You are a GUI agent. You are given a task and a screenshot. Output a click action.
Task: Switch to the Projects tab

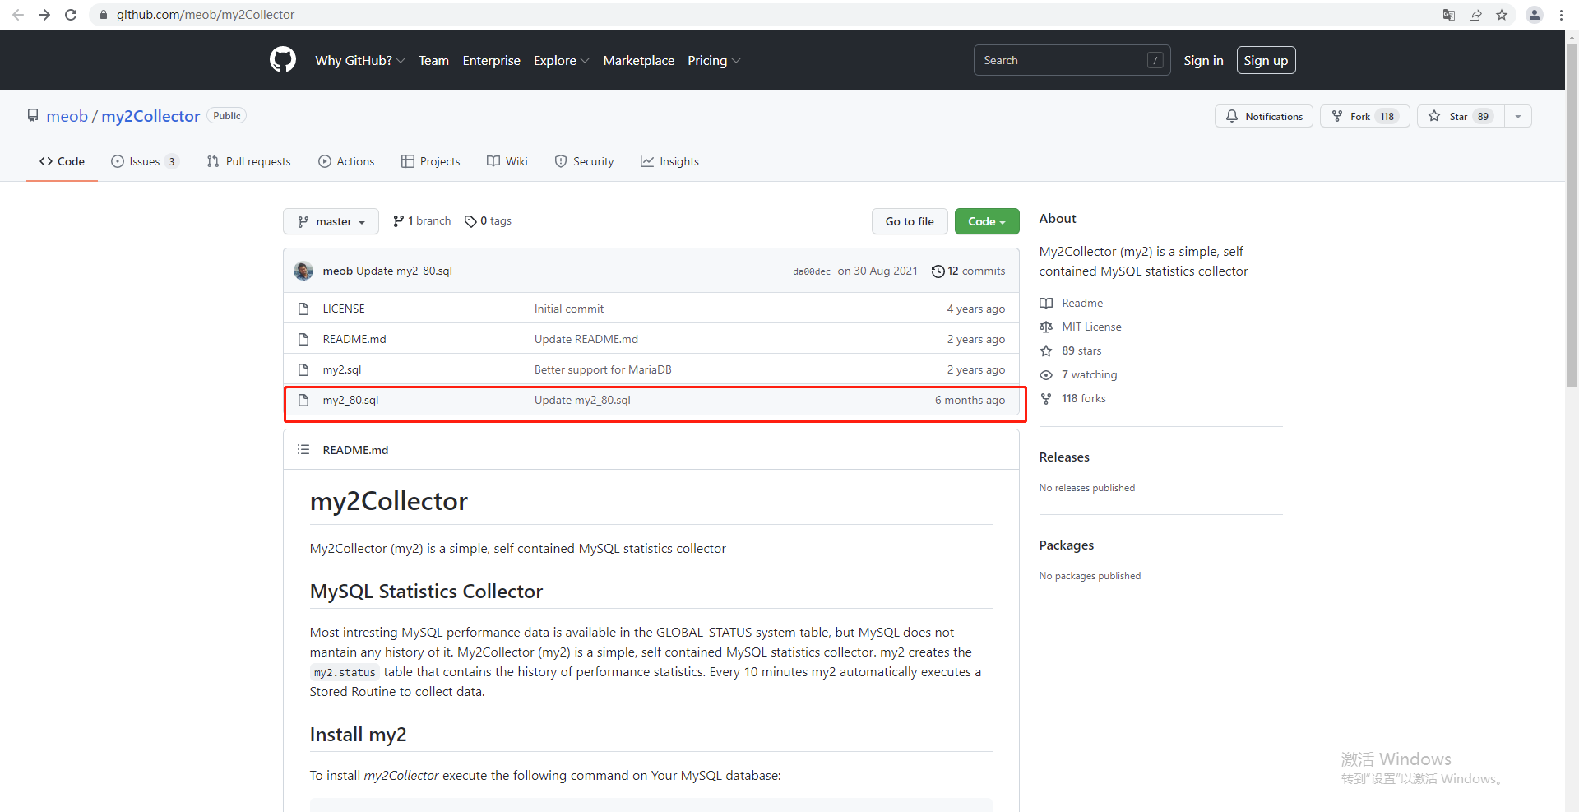point(430,161)
